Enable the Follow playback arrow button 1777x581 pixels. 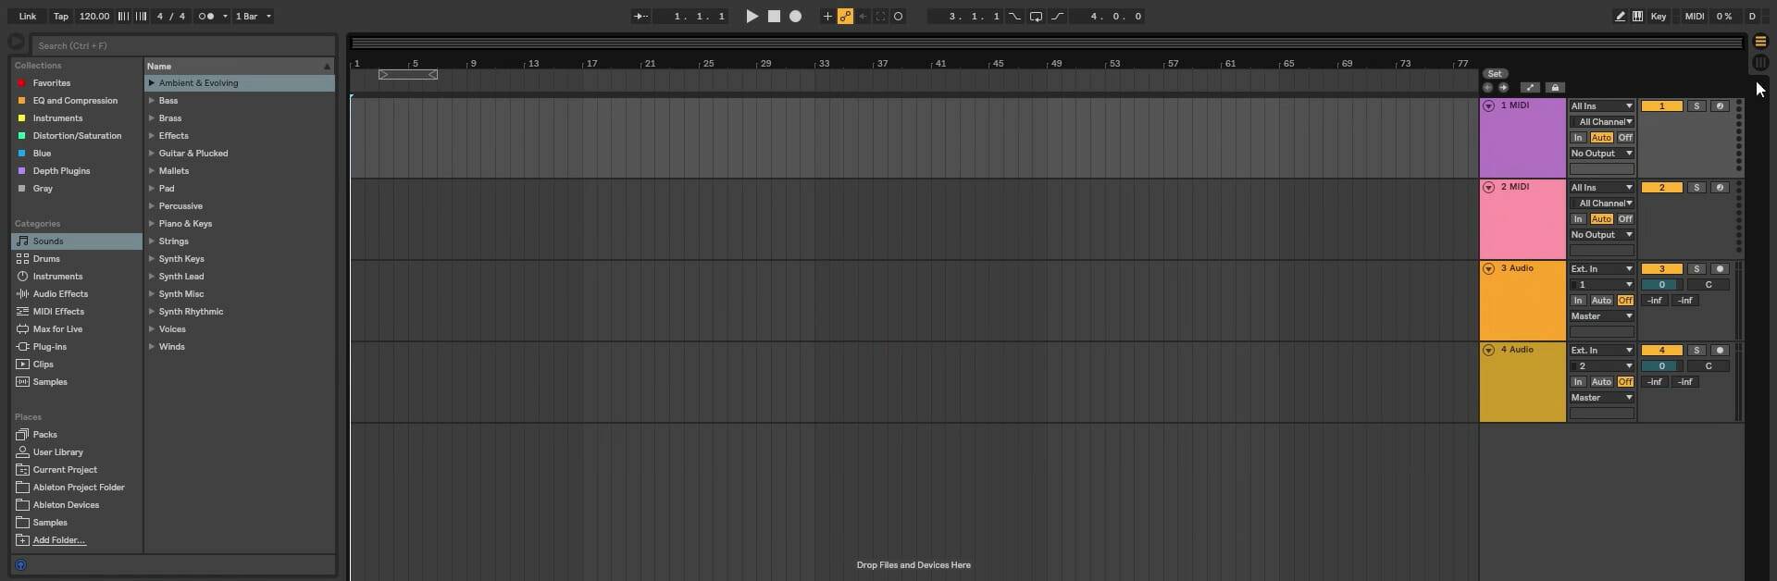640,17
